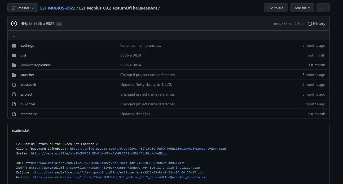The width and height of the screenshot is (343, 184).
Task: View the commit History
Action: pos(316,23)
